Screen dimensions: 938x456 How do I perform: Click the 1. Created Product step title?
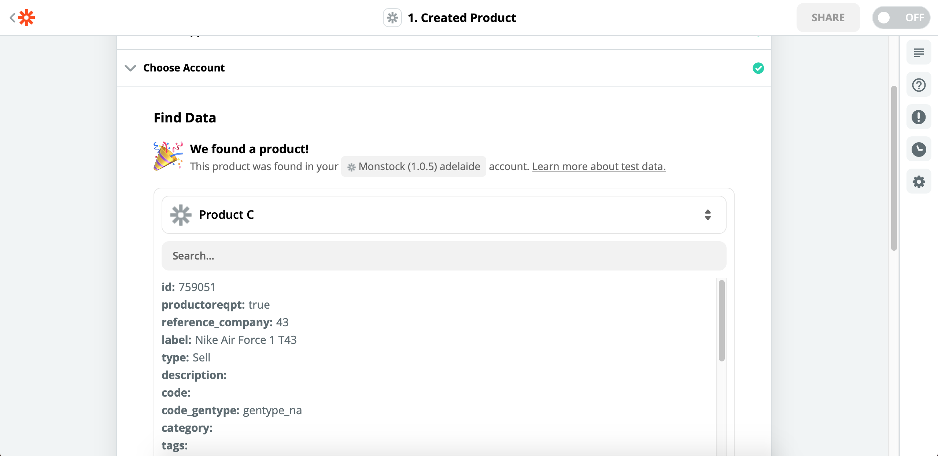point(462,18)
